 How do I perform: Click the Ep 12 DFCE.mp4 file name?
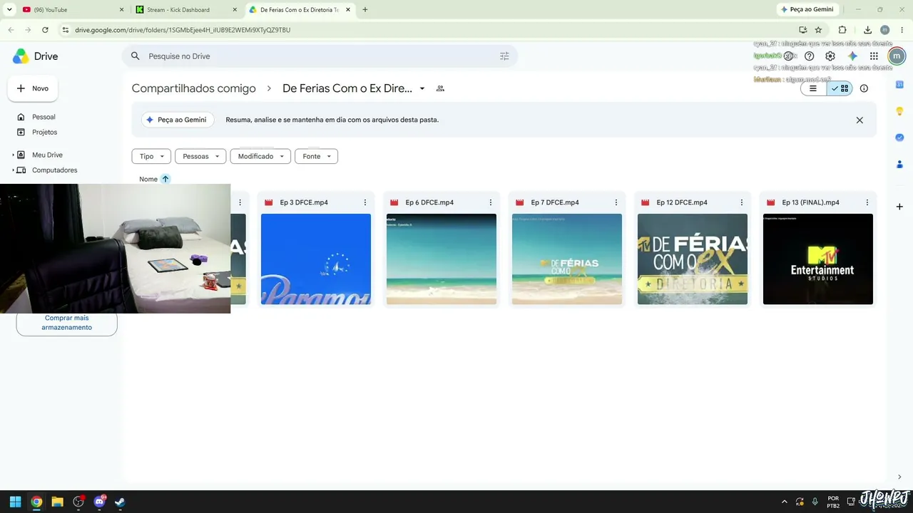coord(682,202)
